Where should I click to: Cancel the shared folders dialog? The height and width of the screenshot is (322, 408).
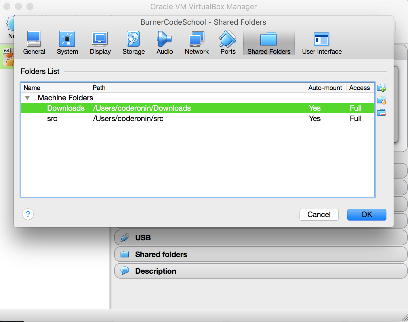[x=319, y=214]
